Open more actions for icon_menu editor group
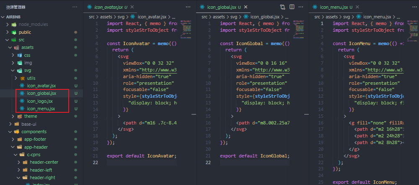 point(414,7)
